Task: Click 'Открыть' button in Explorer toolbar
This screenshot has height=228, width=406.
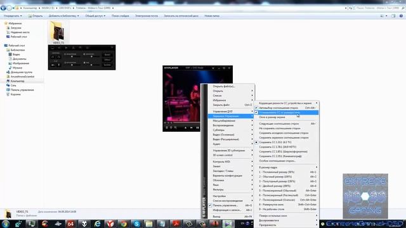Action: 36,16
